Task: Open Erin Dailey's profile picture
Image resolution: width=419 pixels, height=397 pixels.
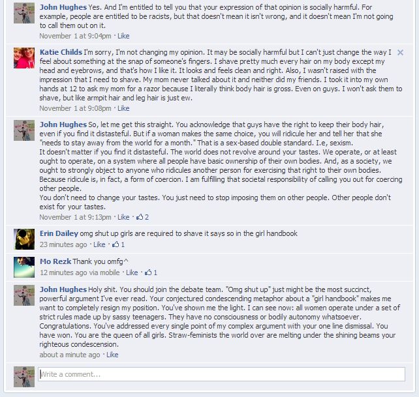Action: [24, 239]
